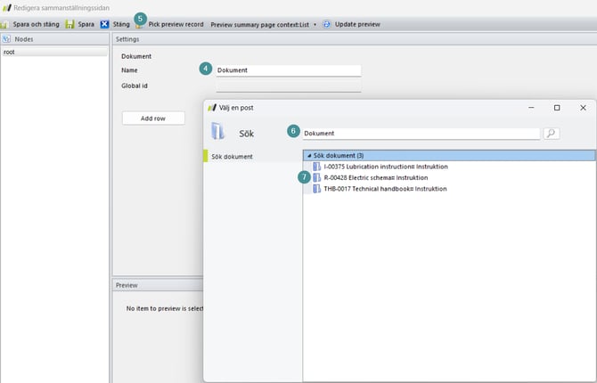Click the Update preview refresh icon
This screenshot has height=383, width=597.
pos(327,24)
